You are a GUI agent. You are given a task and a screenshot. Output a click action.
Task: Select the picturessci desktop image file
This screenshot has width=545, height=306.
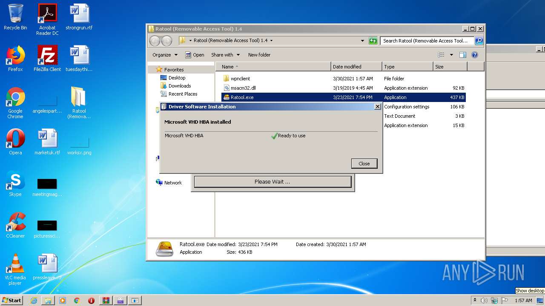[x=47, y=229]
